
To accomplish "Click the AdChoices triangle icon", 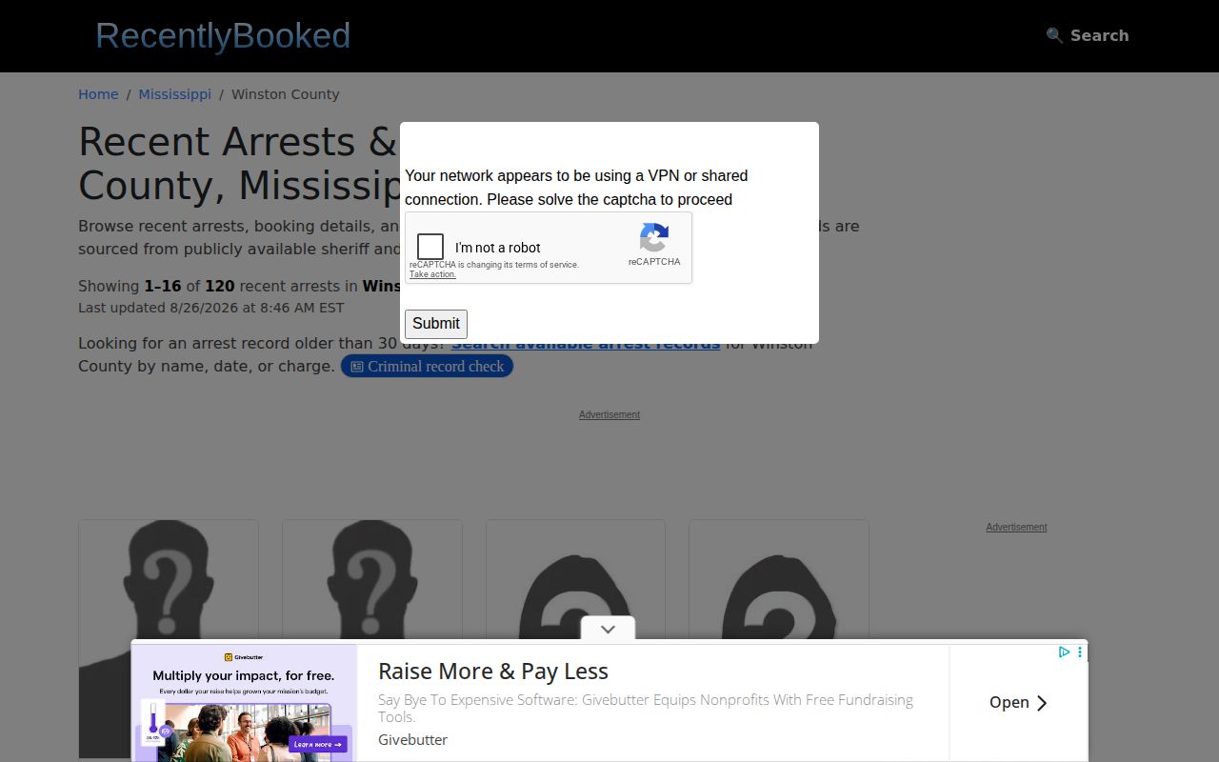I will tap(1065, 652).
